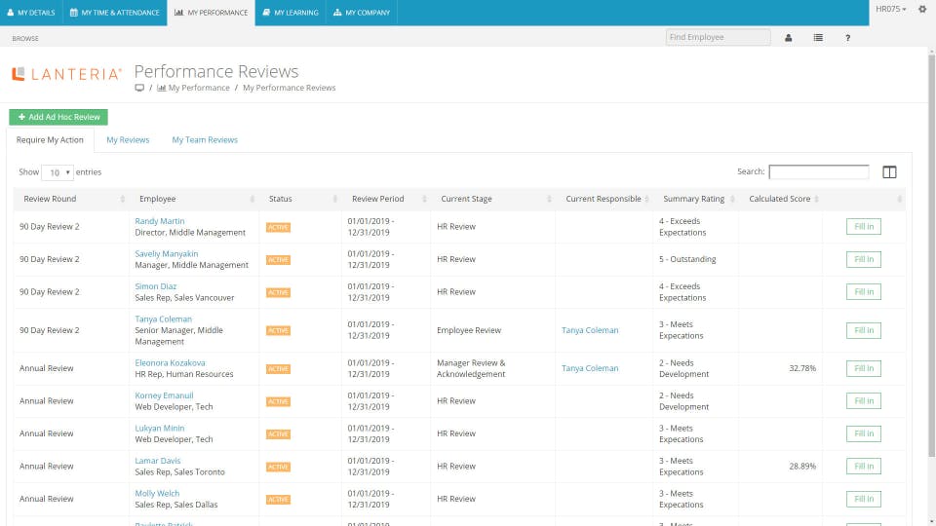
Task: Switch to the My Team Reviews tab
Action: pyautogui.click(x=205, y=140)
